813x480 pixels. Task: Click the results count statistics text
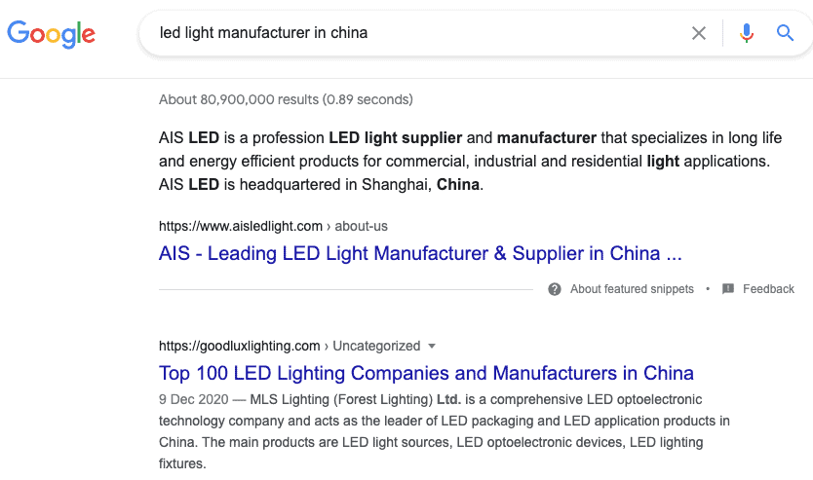(x=286, y=99)
